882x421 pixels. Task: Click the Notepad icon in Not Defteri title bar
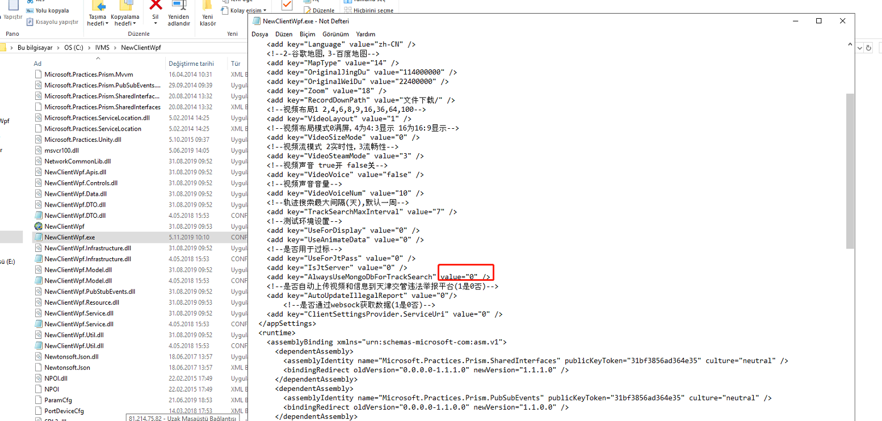point(257,21)
